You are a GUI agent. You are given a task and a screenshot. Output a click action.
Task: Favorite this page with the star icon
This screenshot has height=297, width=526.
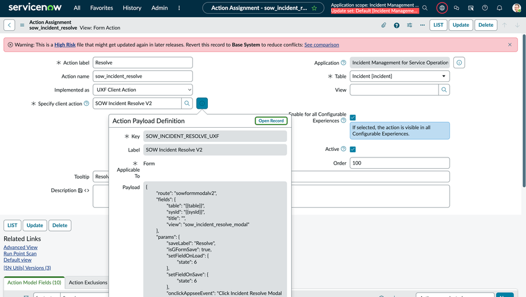(315, 8)
